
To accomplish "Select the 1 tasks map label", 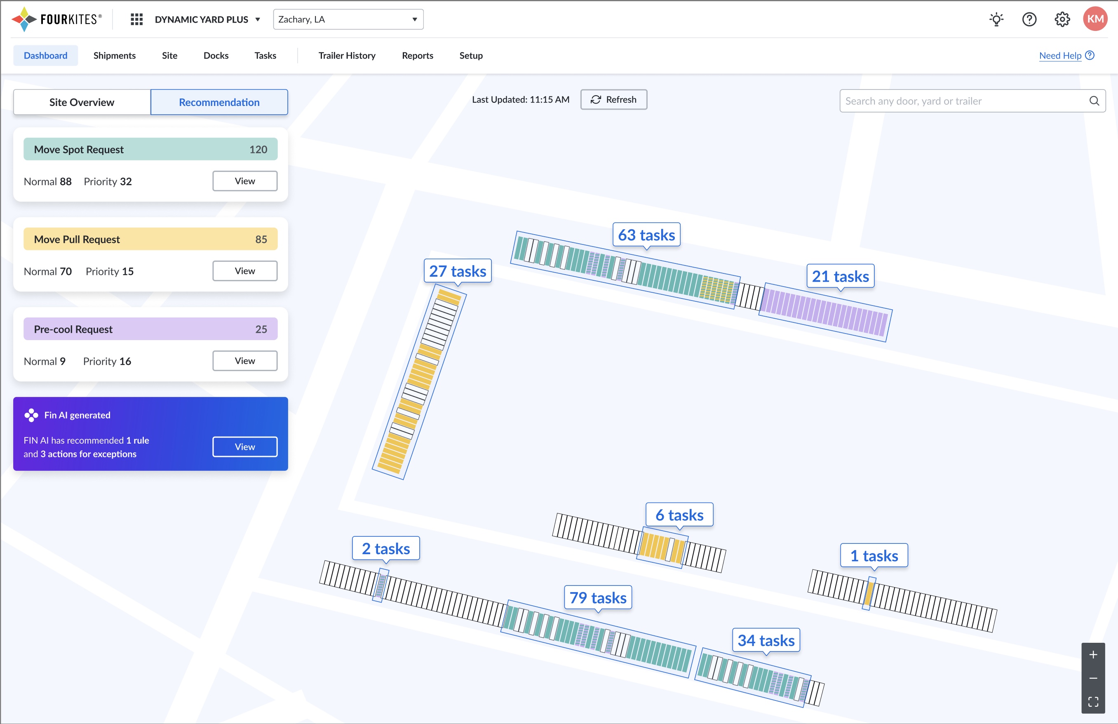I will click(x=874, y=555).
